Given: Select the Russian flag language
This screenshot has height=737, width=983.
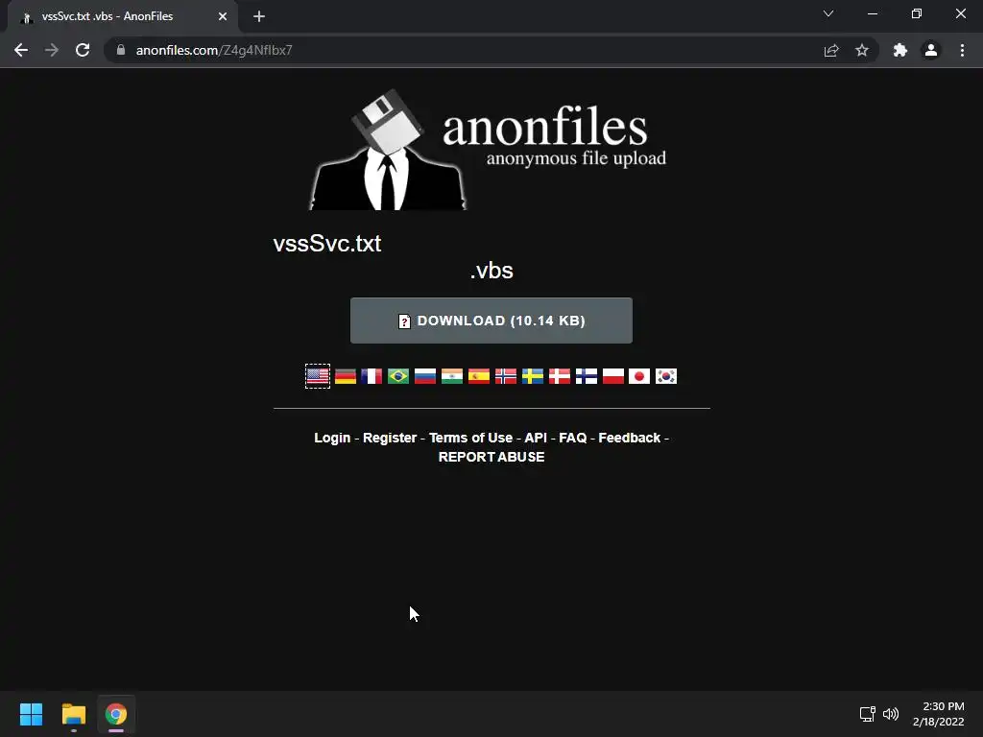Looking at the screenshot, I should tap(425, 376).
